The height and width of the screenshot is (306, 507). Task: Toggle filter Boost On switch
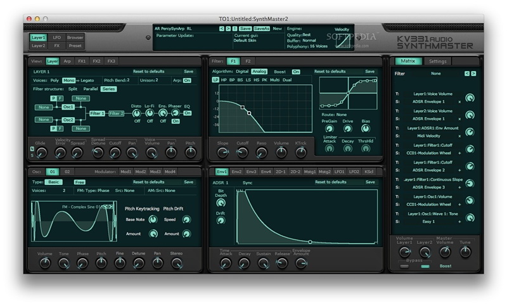point(296,72)
